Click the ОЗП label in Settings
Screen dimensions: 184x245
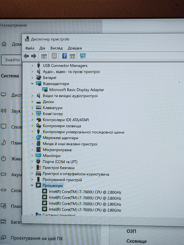[131, 231]
